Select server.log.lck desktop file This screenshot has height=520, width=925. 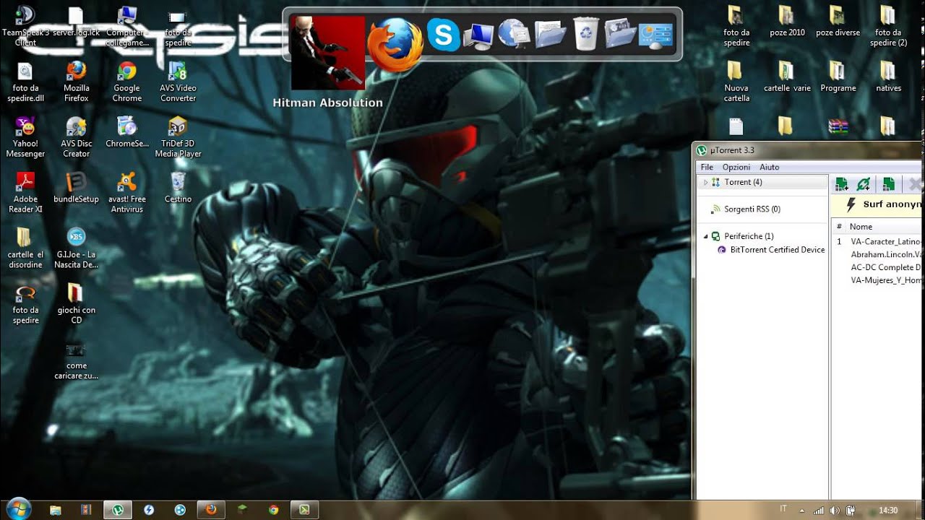[77, 22]
